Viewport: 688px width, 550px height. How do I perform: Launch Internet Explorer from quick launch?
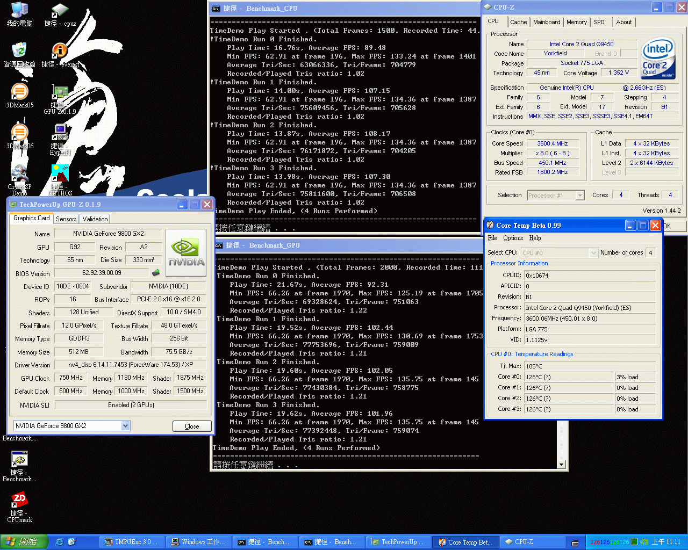tap(59, 542)
